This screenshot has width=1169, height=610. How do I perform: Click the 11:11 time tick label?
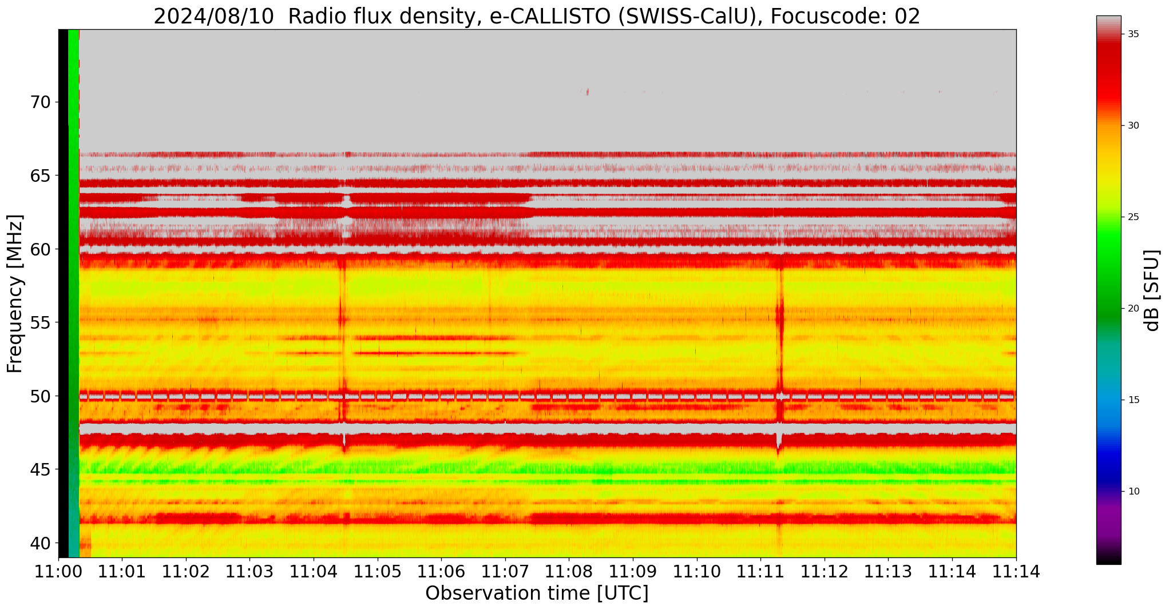(760, 571)
